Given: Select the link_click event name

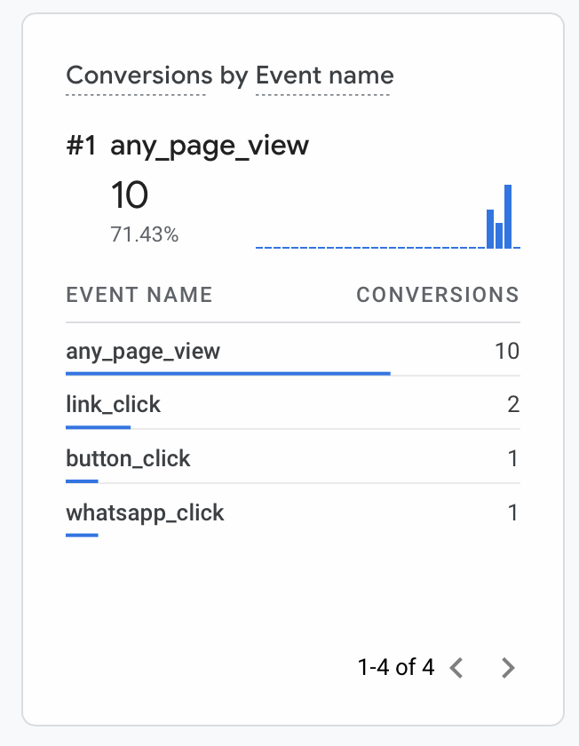Looking at the screenshot, I should (x=114, y=405).
